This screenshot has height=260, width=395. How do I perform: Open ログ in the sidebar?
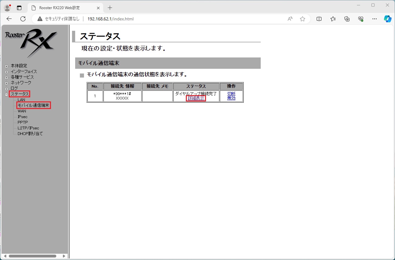tap(14, 88)
